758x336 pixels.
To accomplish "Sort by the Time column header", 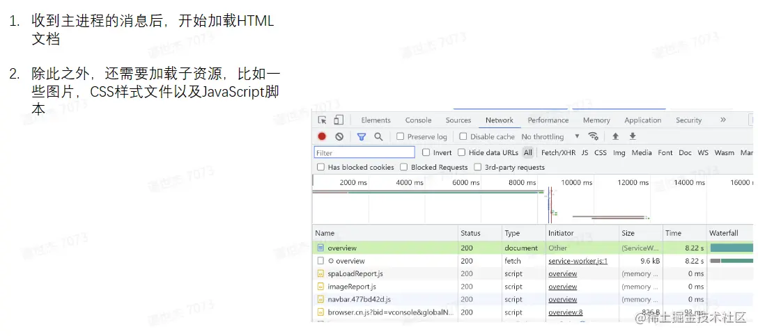I will tap(685, 233).
